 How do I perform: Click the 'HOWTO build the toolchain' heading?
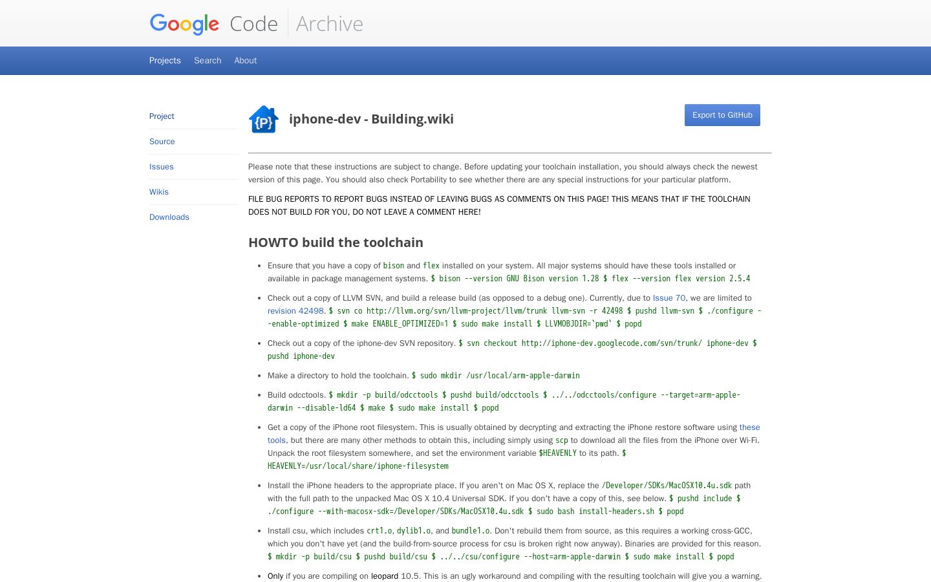point(336,242)
